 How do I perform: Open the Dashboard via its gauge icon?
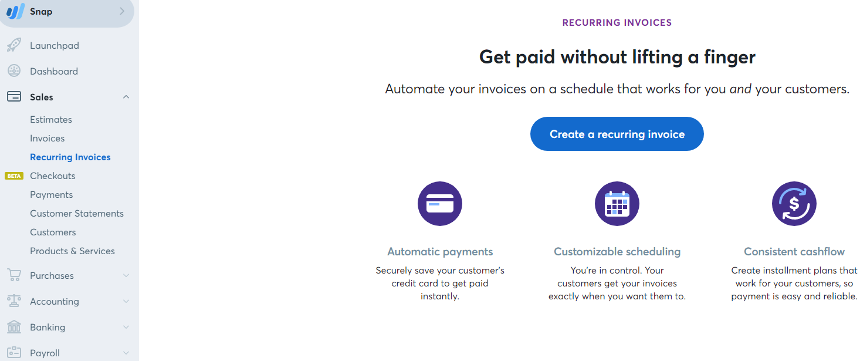(13, 70)
